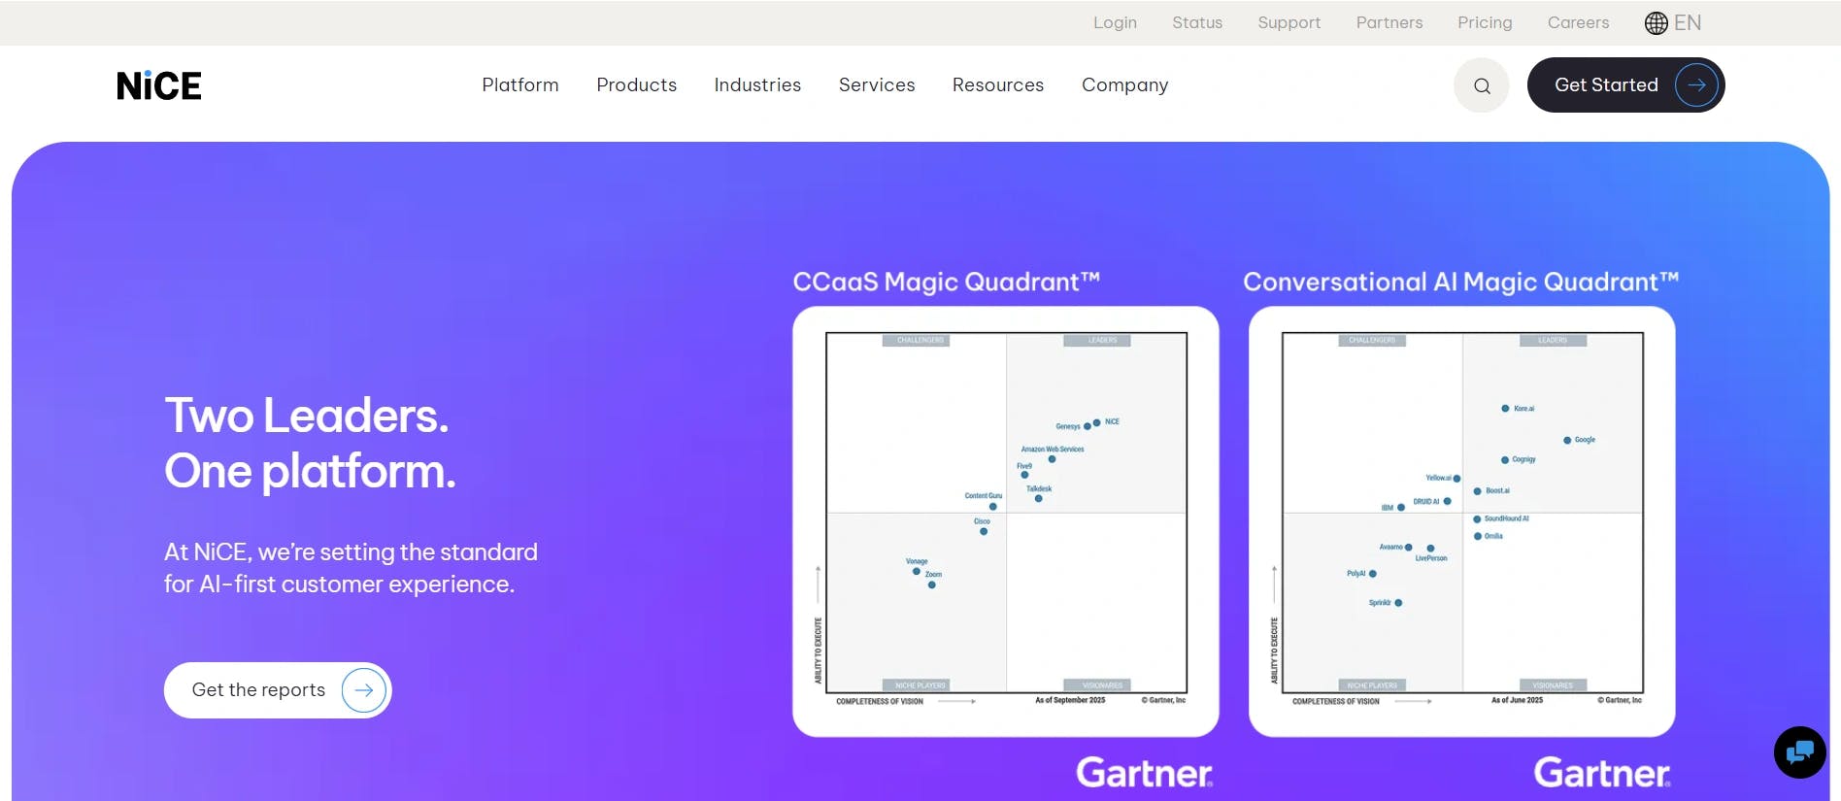1841x801 pixels.
Task: Click the Conversational AI Magic Quadrant heading
Action: (x=1460, y=282)
